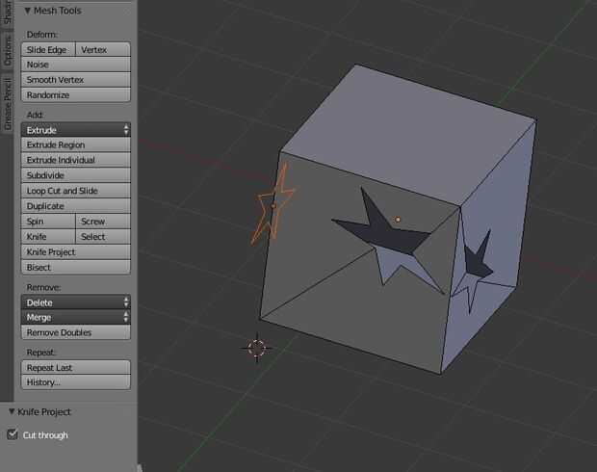Image resolution: width=597 pixels, height=472 pixels.
Task: Click the Knife Select button
Action: (x=103, y=237)
